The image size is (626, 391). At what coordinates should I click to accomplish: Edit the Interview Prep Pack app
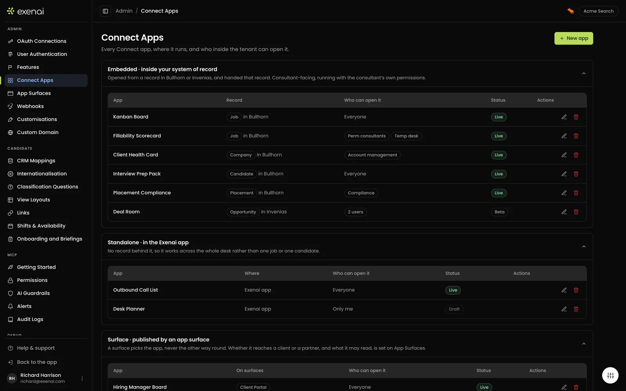coord(564,174)
